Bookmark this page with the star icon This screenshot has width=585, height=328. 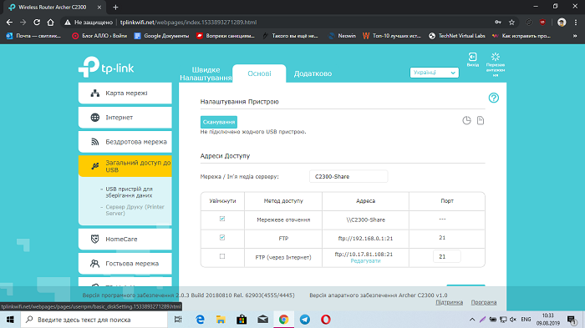[511, 23]
